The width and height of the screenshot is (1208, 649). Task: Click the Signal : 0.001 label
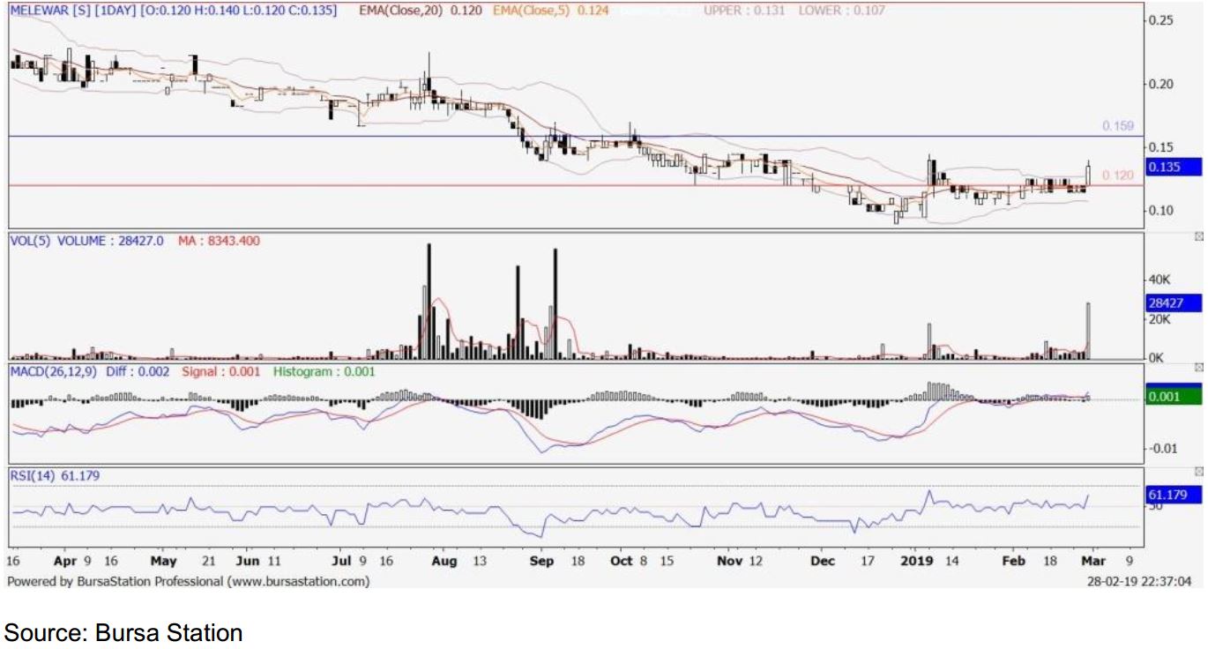[221, 372]
